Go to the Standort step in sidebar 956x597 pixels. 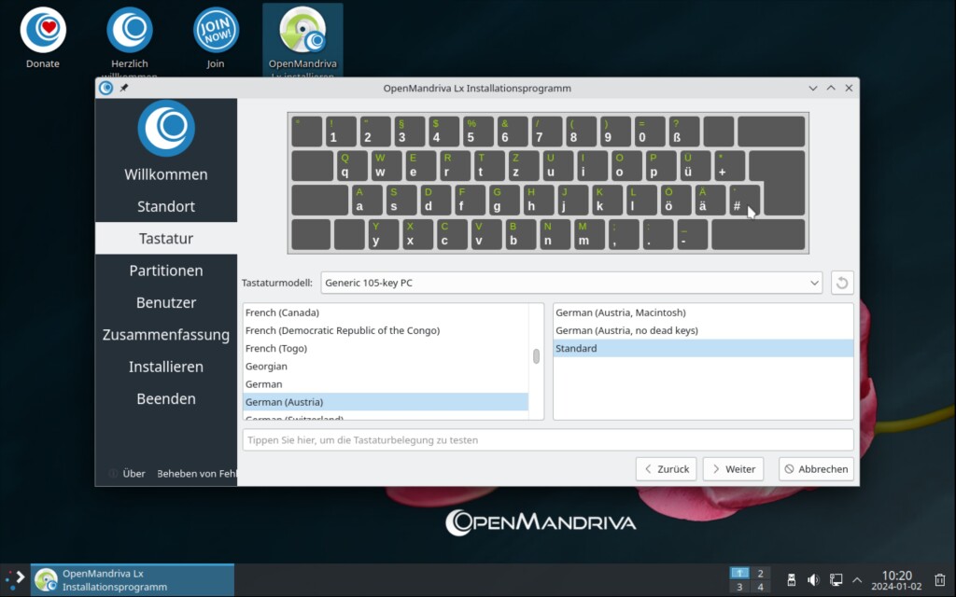pyautogui.click(x=166, y=206)
